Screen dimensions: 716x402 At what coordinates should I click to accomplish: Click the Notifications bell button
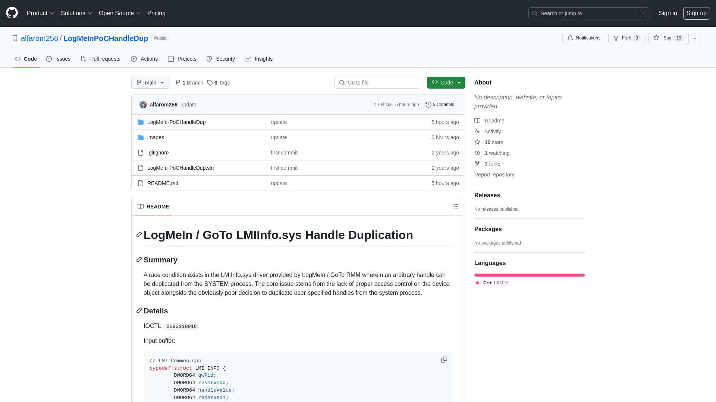[x=584, y=38]
